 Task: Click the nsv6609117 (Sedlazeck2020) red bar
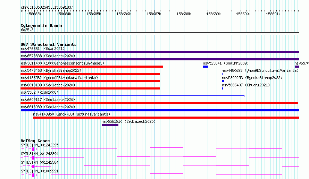[x=159, y=103]
